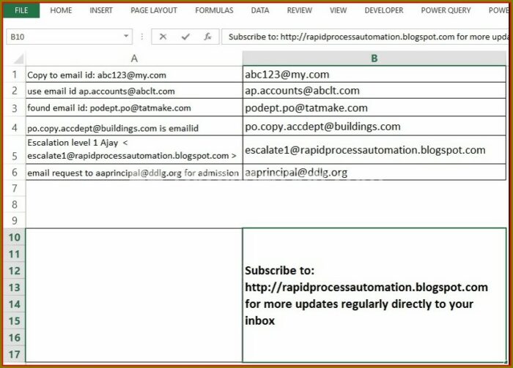The image size is (513, 368).
Task: Cancel the formula bar entry with the X icon
Action: coord(163,37)
